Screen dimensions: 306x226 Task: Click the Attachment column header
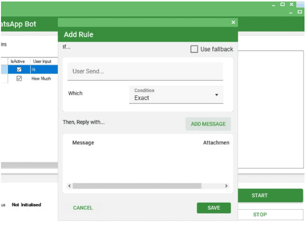coord(216,143)
